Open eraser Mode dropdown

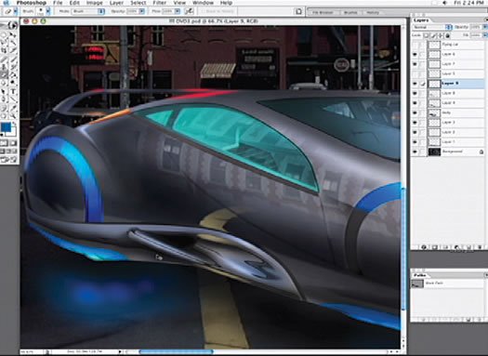[x=88, y=11]
